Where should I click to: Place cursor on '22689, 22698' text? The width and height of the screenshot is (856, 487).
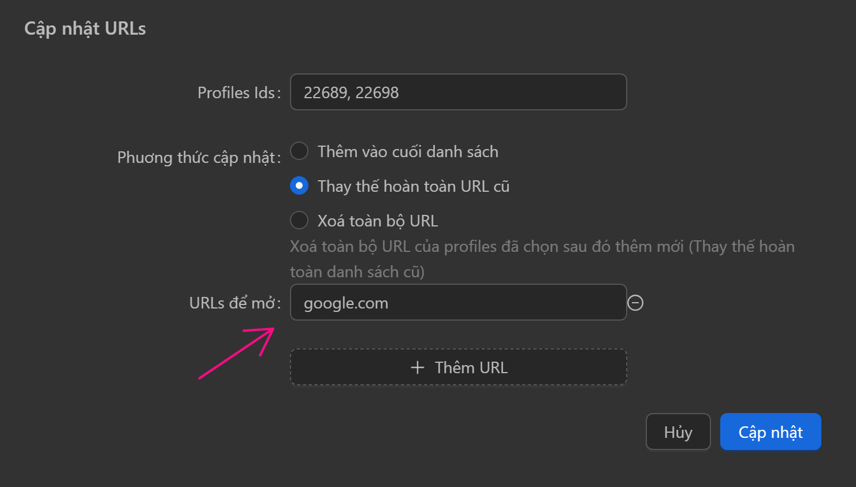tap(351, 92)
